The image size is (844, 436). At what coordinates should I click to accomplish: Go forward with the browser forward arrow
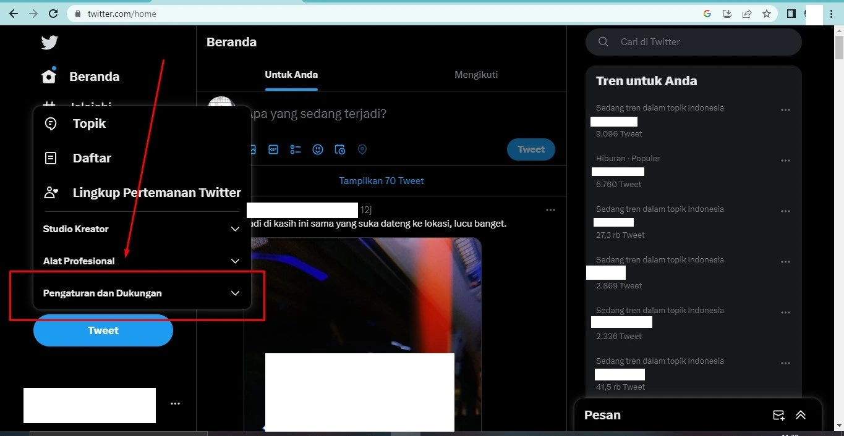pos(33,14)
